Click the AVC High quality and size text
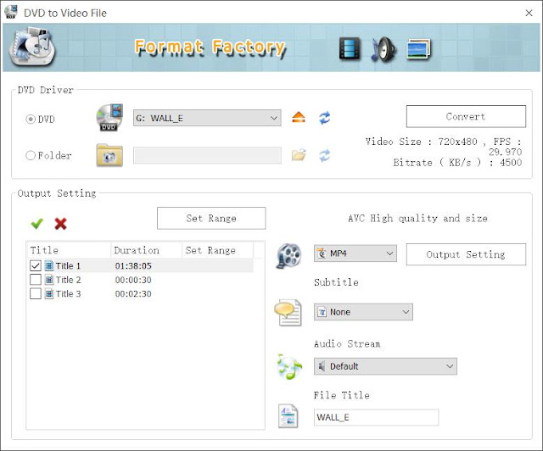The height and width of the screenshot is (451, 543). [x=417, y=219]
